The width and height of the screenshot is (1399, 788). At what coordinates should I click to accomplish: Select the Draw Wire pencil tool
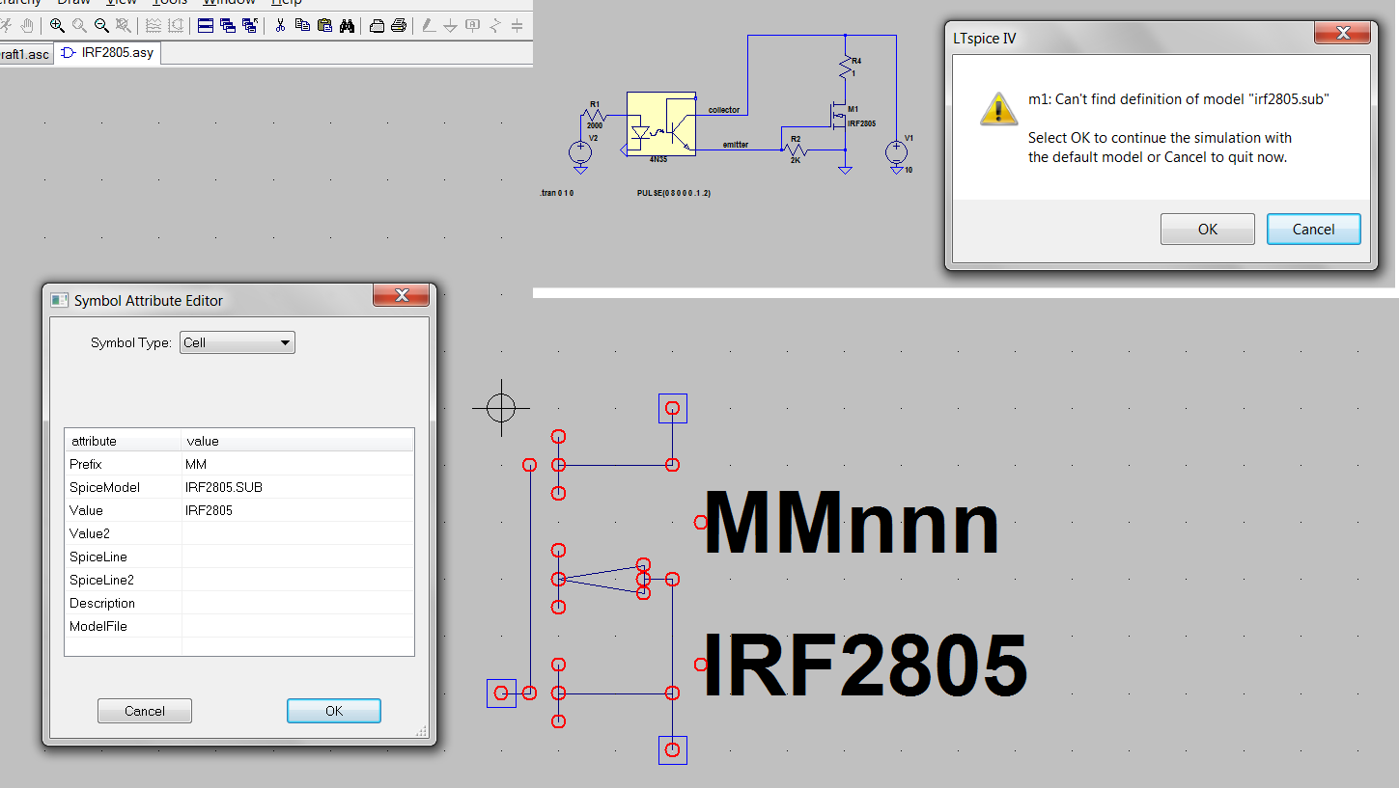[x=428, y=25]
